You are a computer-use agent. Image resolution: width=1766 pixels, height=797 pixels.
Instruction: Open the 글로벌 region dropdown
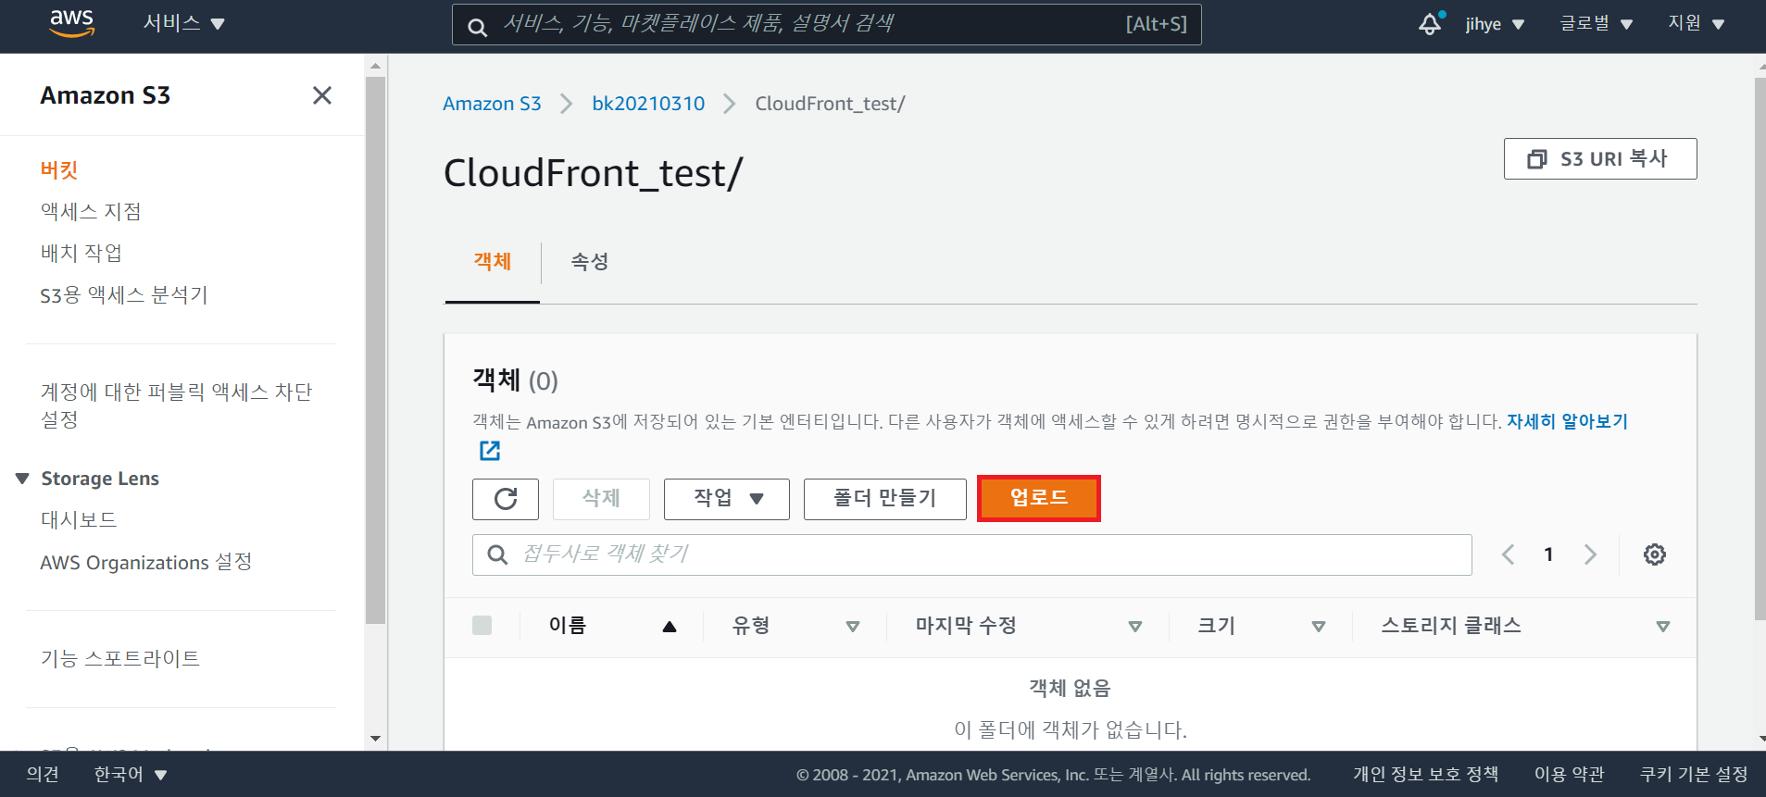[1596, 24]
